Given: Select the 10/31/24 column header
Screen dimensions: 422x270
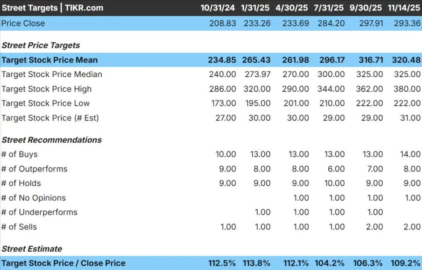Looking at the screenshot, I should coord(217,8).
